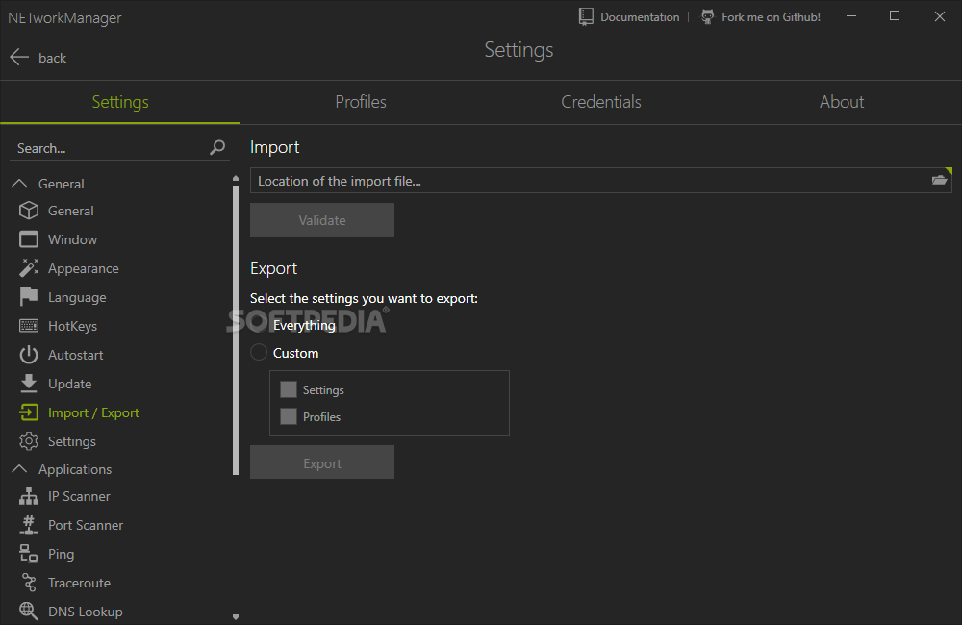
Task: Click the General cube icon
Action: coord(29,211)
